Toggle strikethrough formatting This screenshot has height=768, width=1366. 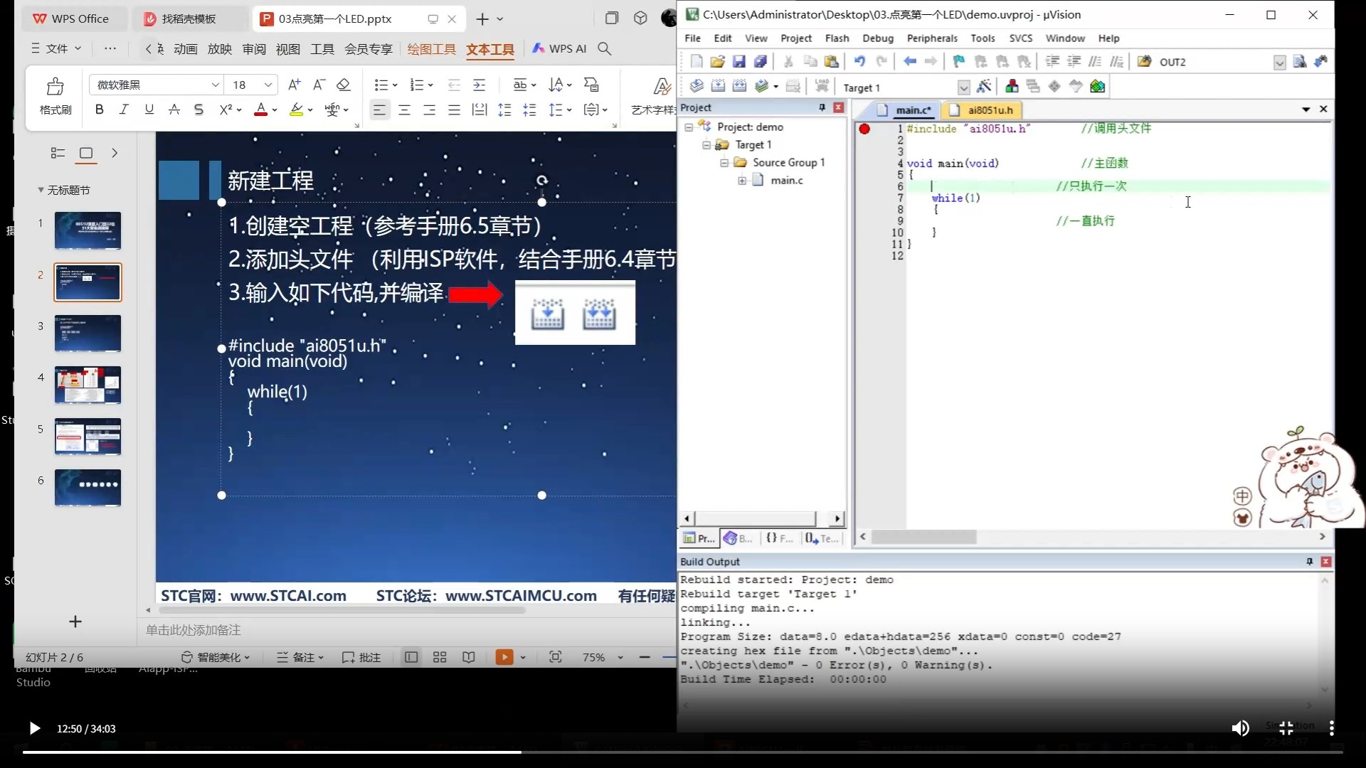tap(198, 109)
